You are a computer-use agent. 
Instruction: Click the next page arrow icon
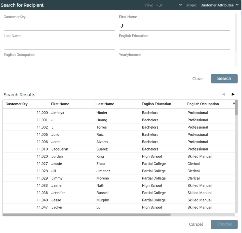(x=233, y=94)
